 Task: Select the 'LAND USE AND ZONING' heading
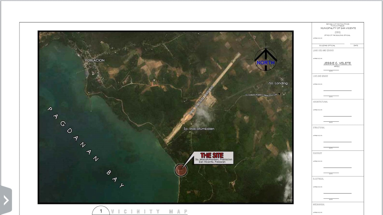[323, 50]
